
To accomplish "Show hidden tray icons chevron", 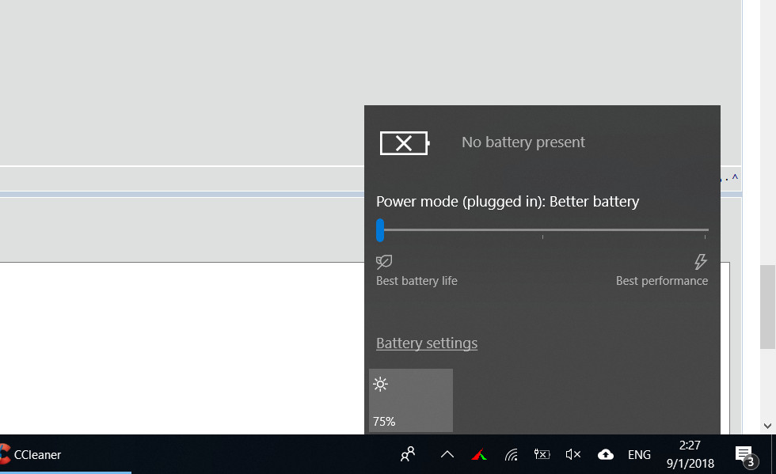I will pos(447,454).
